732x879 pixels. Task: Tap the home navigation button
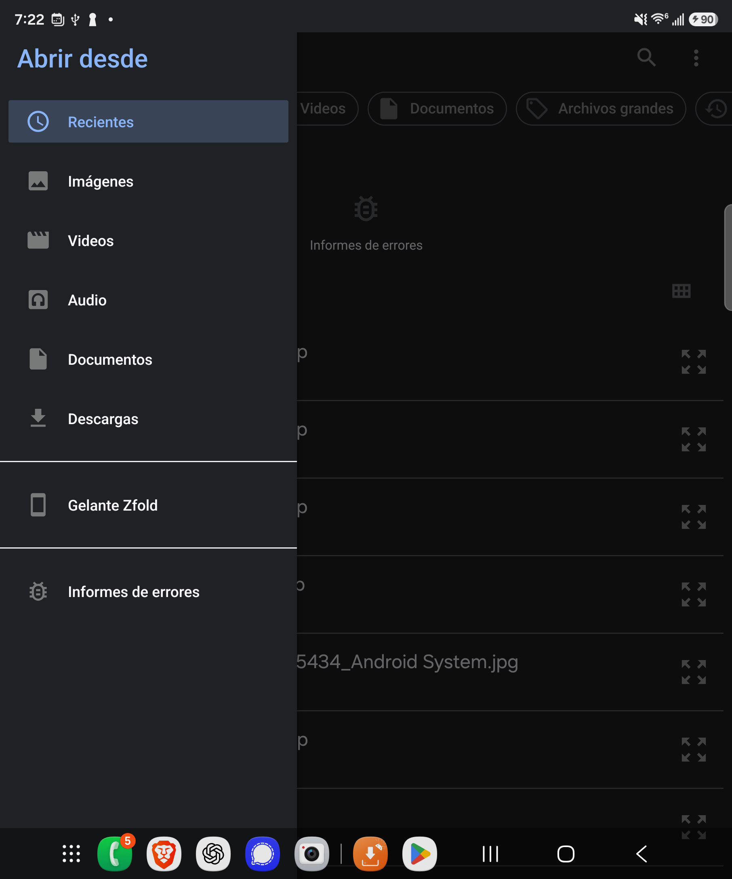tap(566, 854)
